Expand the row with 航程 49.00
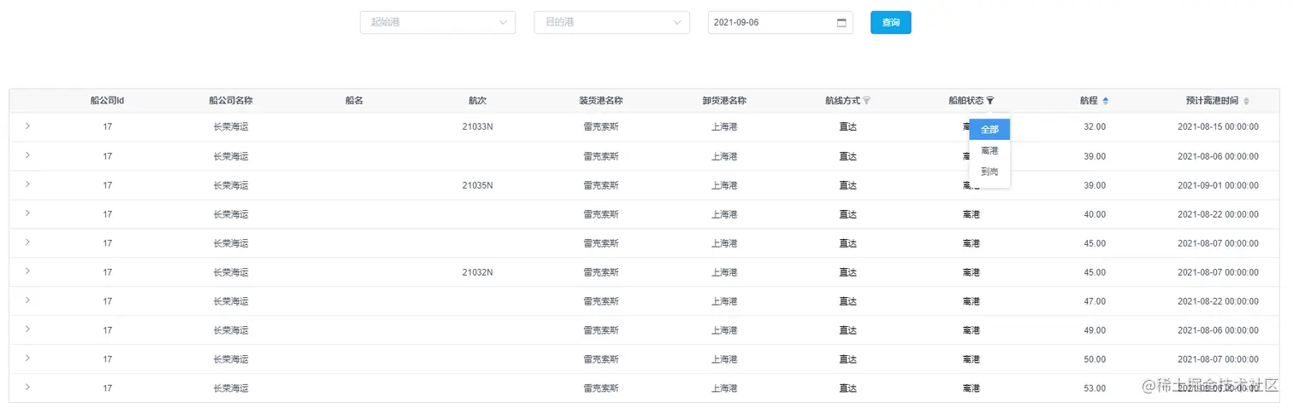1293x408 pixels. pyautogui.click(x=27, y=329)
